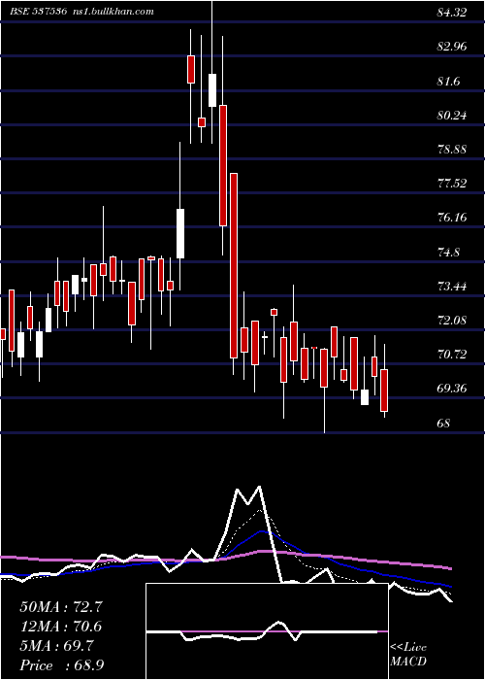Screen dimensions: 485x680
Task: Click the 68 price axis label
Action: coord(444,423)
